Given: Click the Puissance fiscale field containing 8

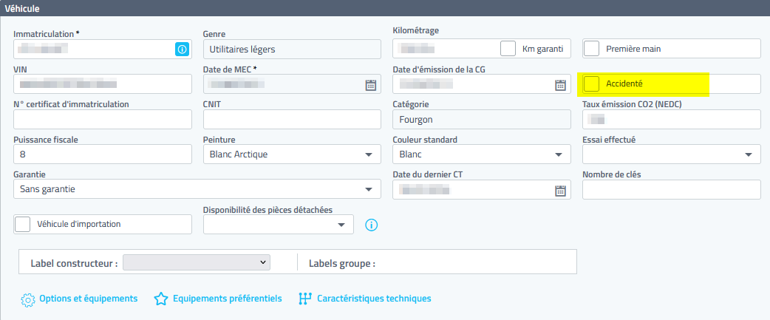Looking at the screenshot, I should (x=103, y=154).
